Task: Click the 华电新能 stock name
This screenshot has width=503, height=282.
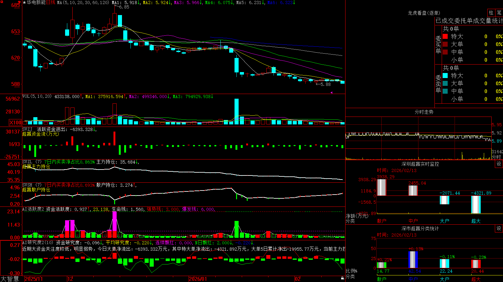Action: coord(36,3)
